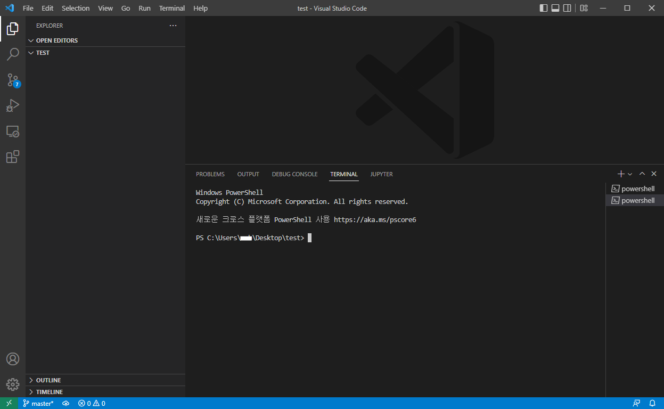Expand or collapse OPEN EDITORS section
The width and height of the screenshot is (664, 409).
tap(105, 40)
